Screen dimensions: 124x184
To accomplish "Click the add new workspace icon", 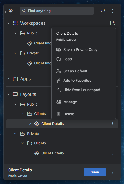I will pyautogui.click(x=113, y=23).
